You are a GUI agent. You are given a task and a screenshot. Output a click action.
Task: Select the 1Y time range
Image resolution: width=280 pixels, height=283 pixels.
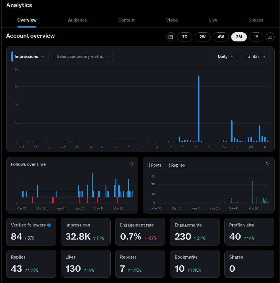tap(256, 37)
